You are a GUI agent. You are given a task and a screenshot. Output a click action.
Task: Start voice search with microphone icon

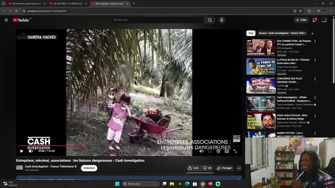[x=222, y=20]
